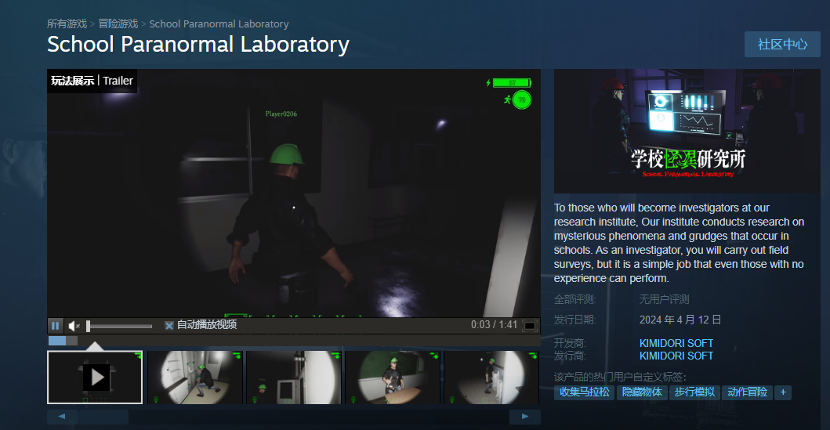Click the School Paranormal Laboratory page title
830x430 pixels.
198,45
